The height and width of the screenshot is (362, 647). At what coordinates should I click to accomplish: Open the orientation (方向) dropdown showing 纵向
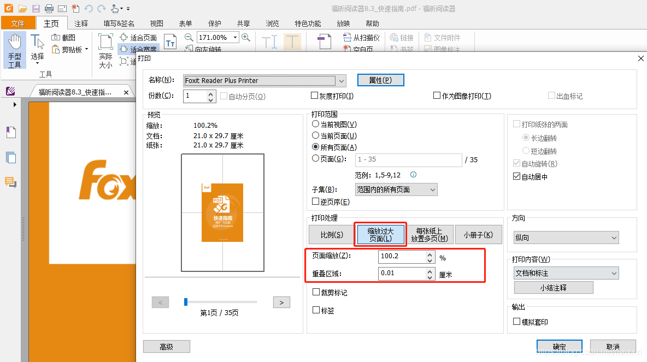(x=567, y=238)
